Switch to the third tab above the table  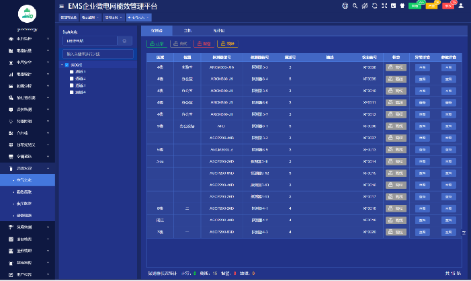(220, 31)
